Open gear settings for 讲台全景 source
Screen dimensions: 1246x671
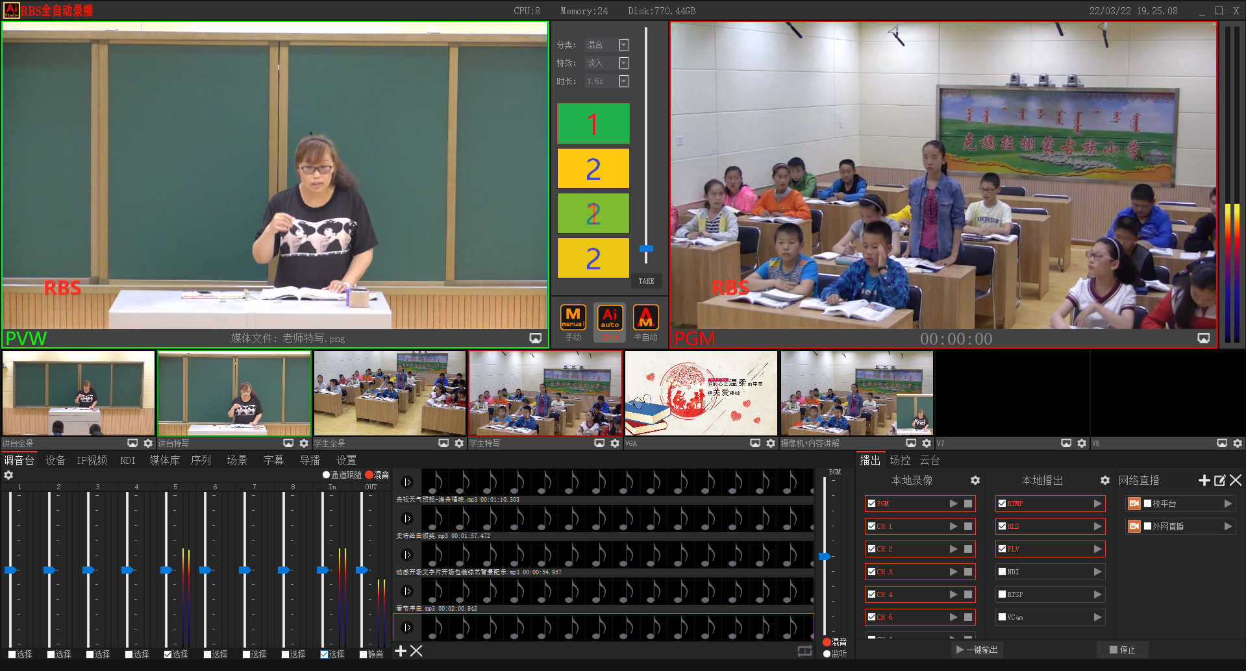click(148, 443)
